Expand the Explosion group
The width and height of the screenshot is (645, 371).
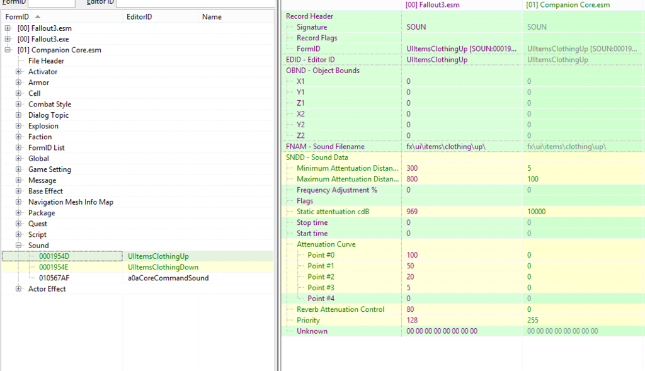coord(18,126)
